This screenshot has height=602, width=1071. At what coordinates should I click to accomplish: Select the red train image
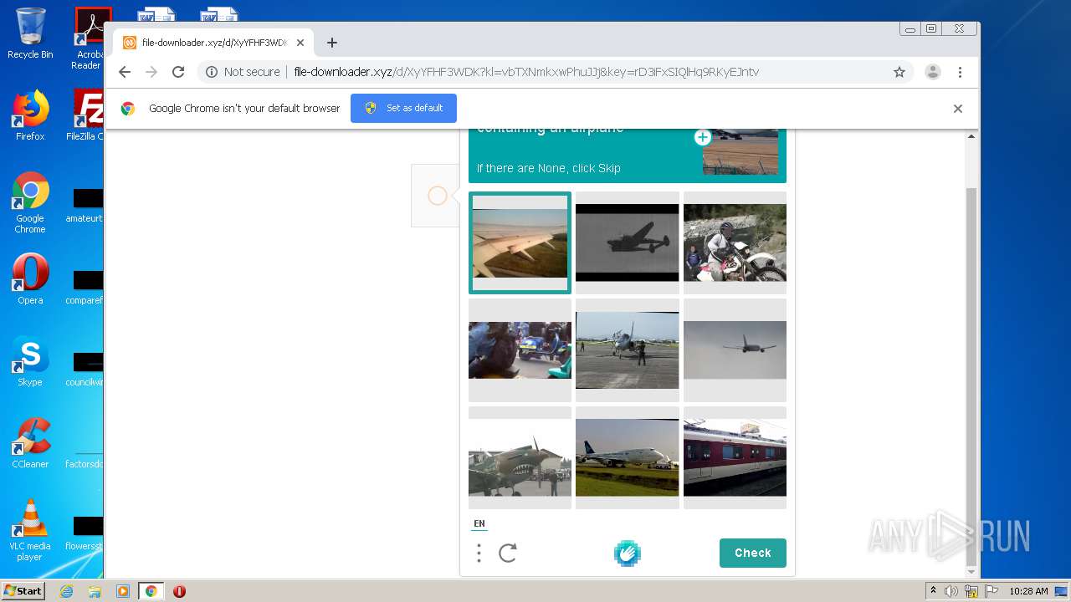[735, 458]
